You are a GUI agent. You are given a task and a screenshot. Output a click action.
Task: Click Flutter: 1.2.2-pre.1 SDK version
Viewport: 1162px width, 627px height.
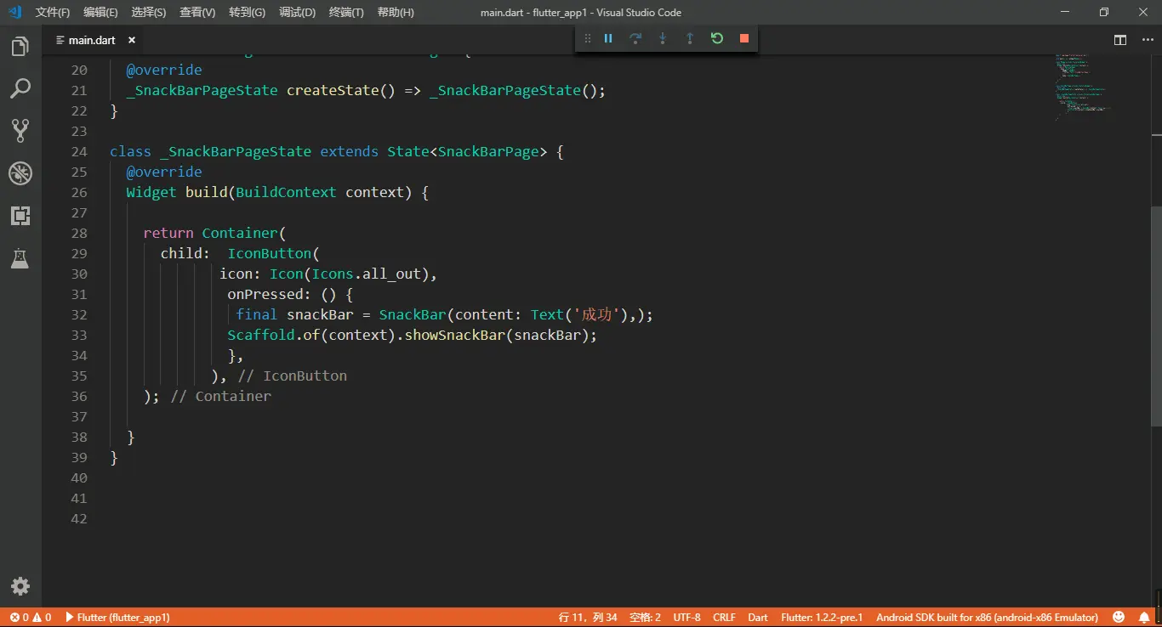pyautogui.click(x=822, y=618)
